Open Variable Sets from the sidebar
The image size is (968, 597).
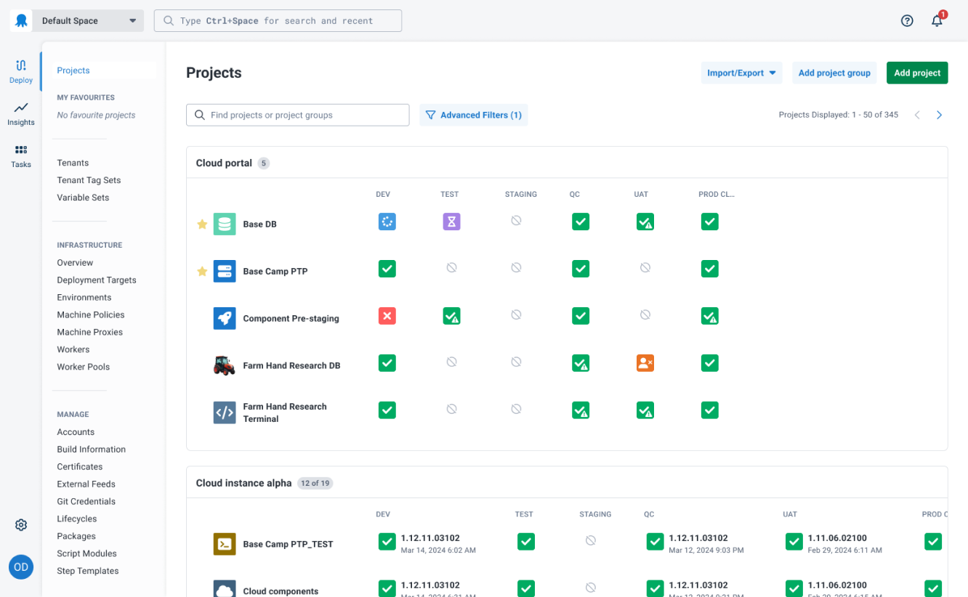83,198
